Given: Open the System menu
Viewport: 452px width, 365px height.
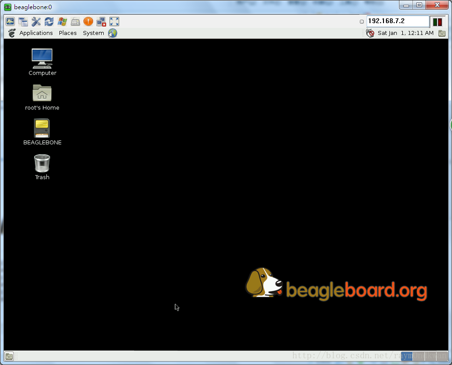Looking at the screenshot, I should tap(94, 33).
